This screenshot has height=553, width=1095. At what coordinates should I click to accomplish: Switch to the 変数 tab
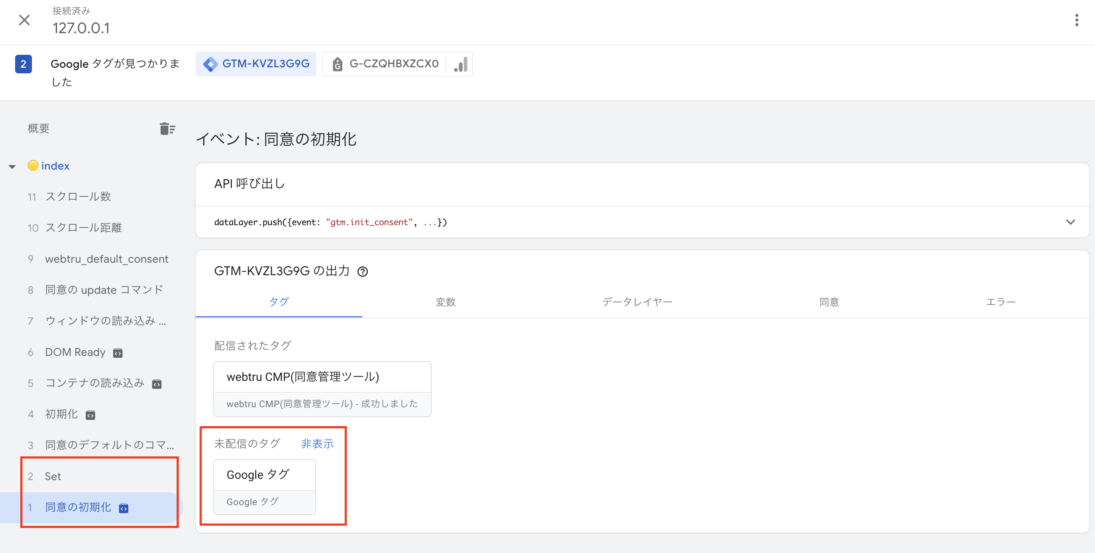pos(446,302)
